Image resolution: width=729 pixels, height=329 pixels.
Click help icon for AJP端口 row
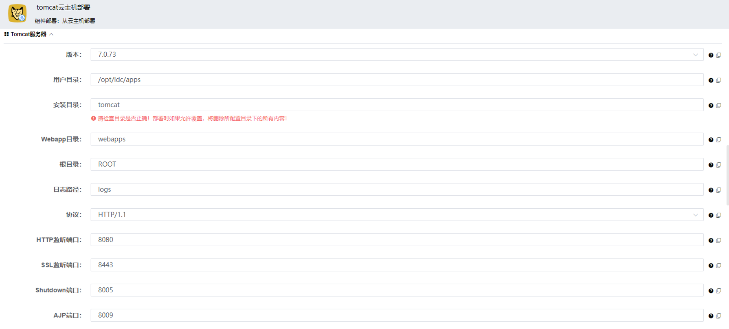[x=711, y=316]
